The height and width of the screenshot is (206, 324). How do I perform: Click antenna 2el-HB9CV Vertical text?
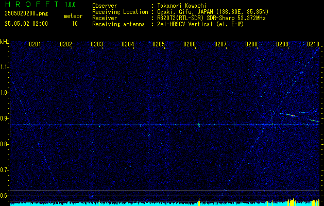coord(200,24)
